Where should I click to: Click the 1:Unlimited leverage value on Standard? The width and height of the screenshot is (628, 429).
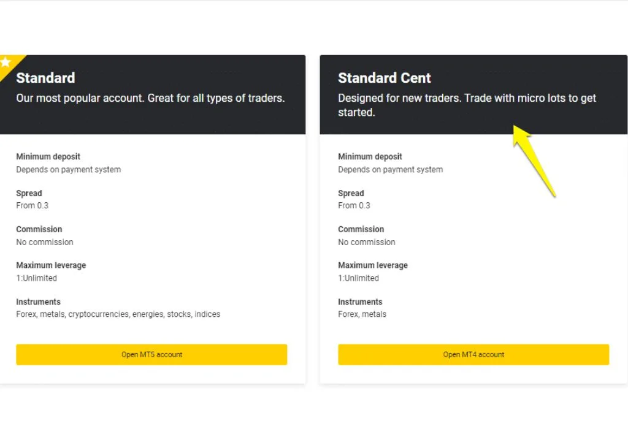click(x=36, y=278)
